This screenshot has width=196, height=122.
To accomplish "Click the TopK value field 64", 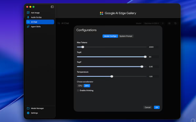I will click(154, 57).
